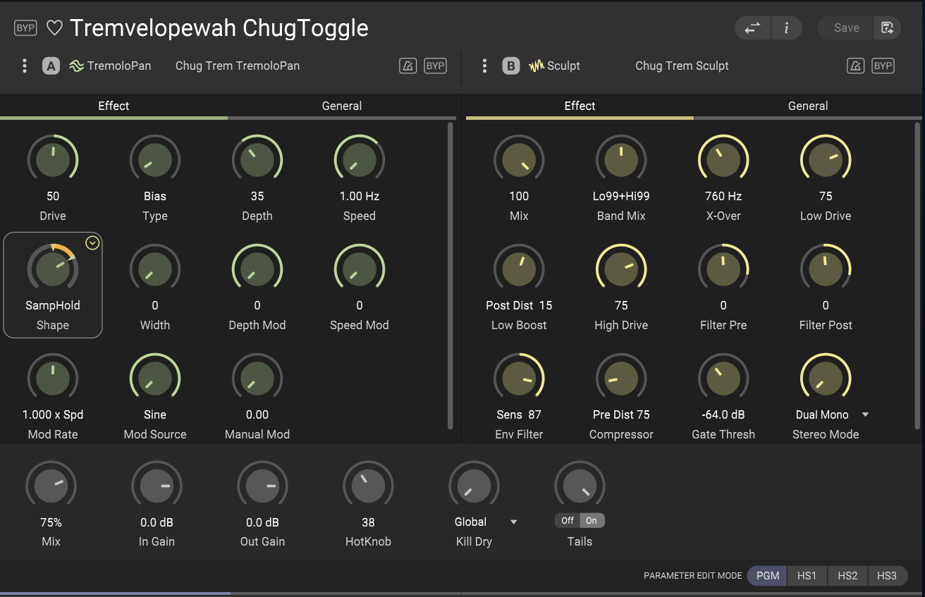
Task: Toggle slot B tempo sync metronome icon
Action: tap(855, 66)
